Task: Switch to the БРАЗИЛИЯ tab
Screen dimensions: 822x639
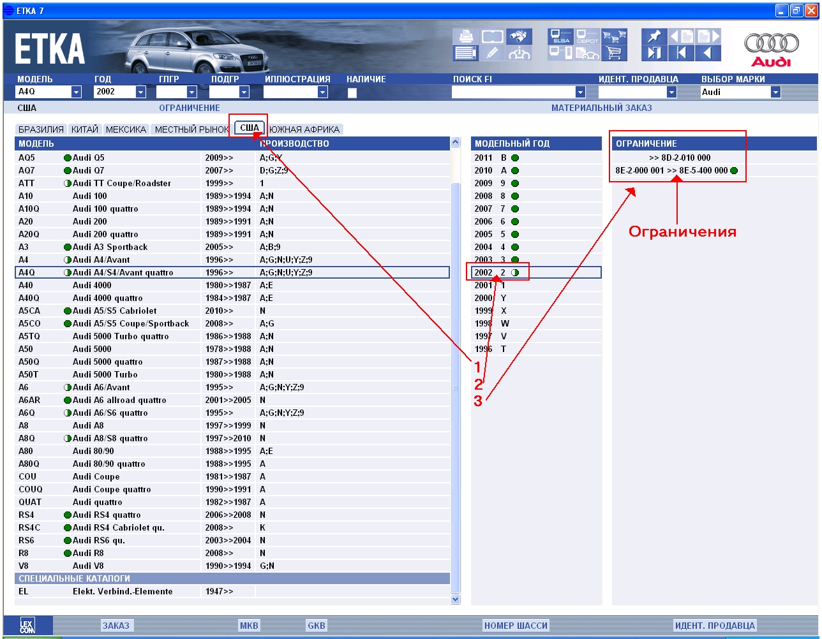Action: [41, 129]
